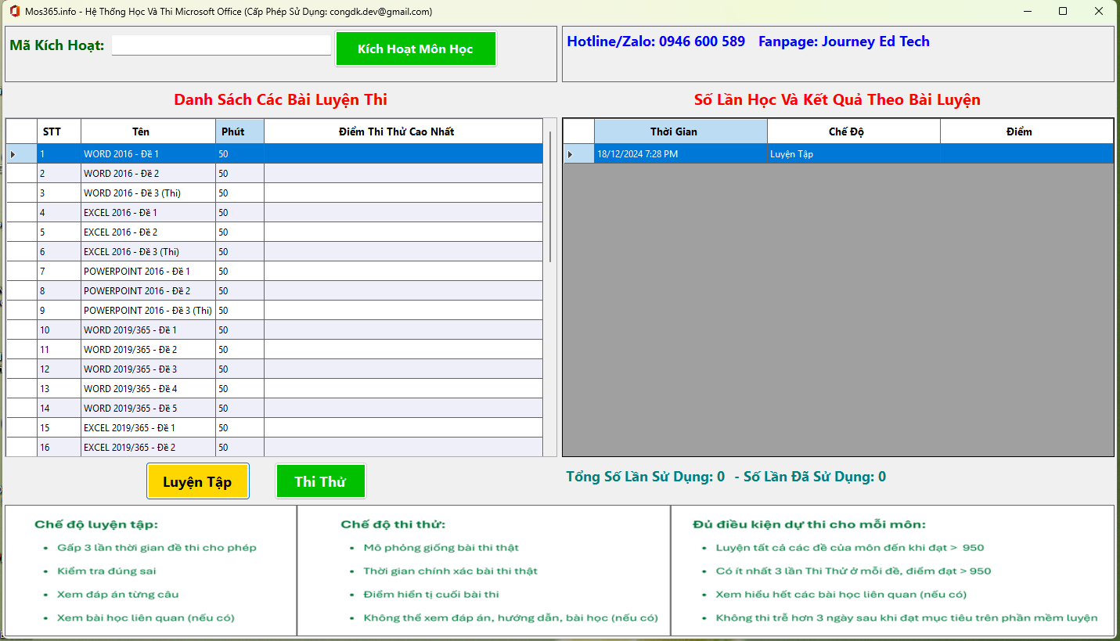
Task: Select row WORD 2016 - Đề 1
Action: pos(275,154)
